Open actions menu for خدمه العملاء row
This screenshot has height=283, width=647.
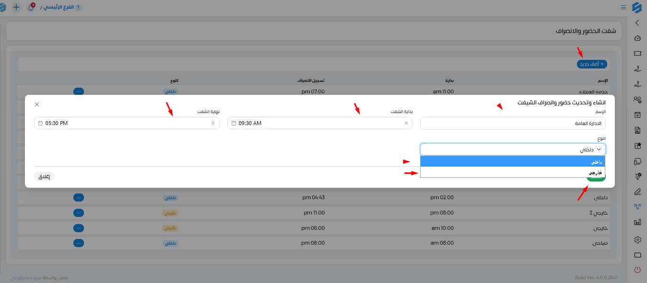[79, 91]
